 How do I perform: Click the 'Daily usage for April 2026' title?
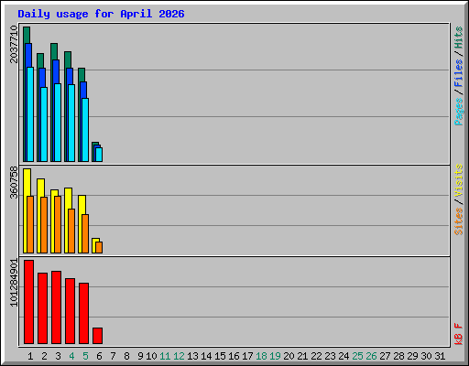(x=101, y=14)
